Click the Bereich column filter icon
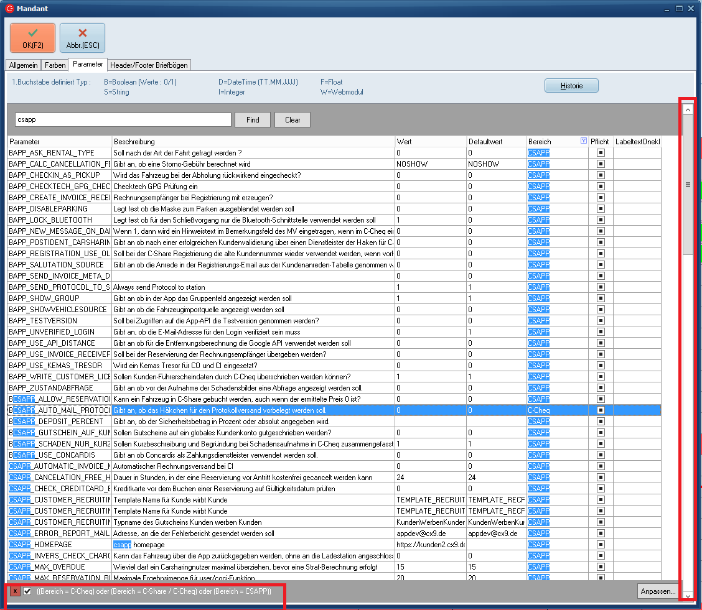The height and width of the screenshot is (610, 702). (x=583, y=142)
